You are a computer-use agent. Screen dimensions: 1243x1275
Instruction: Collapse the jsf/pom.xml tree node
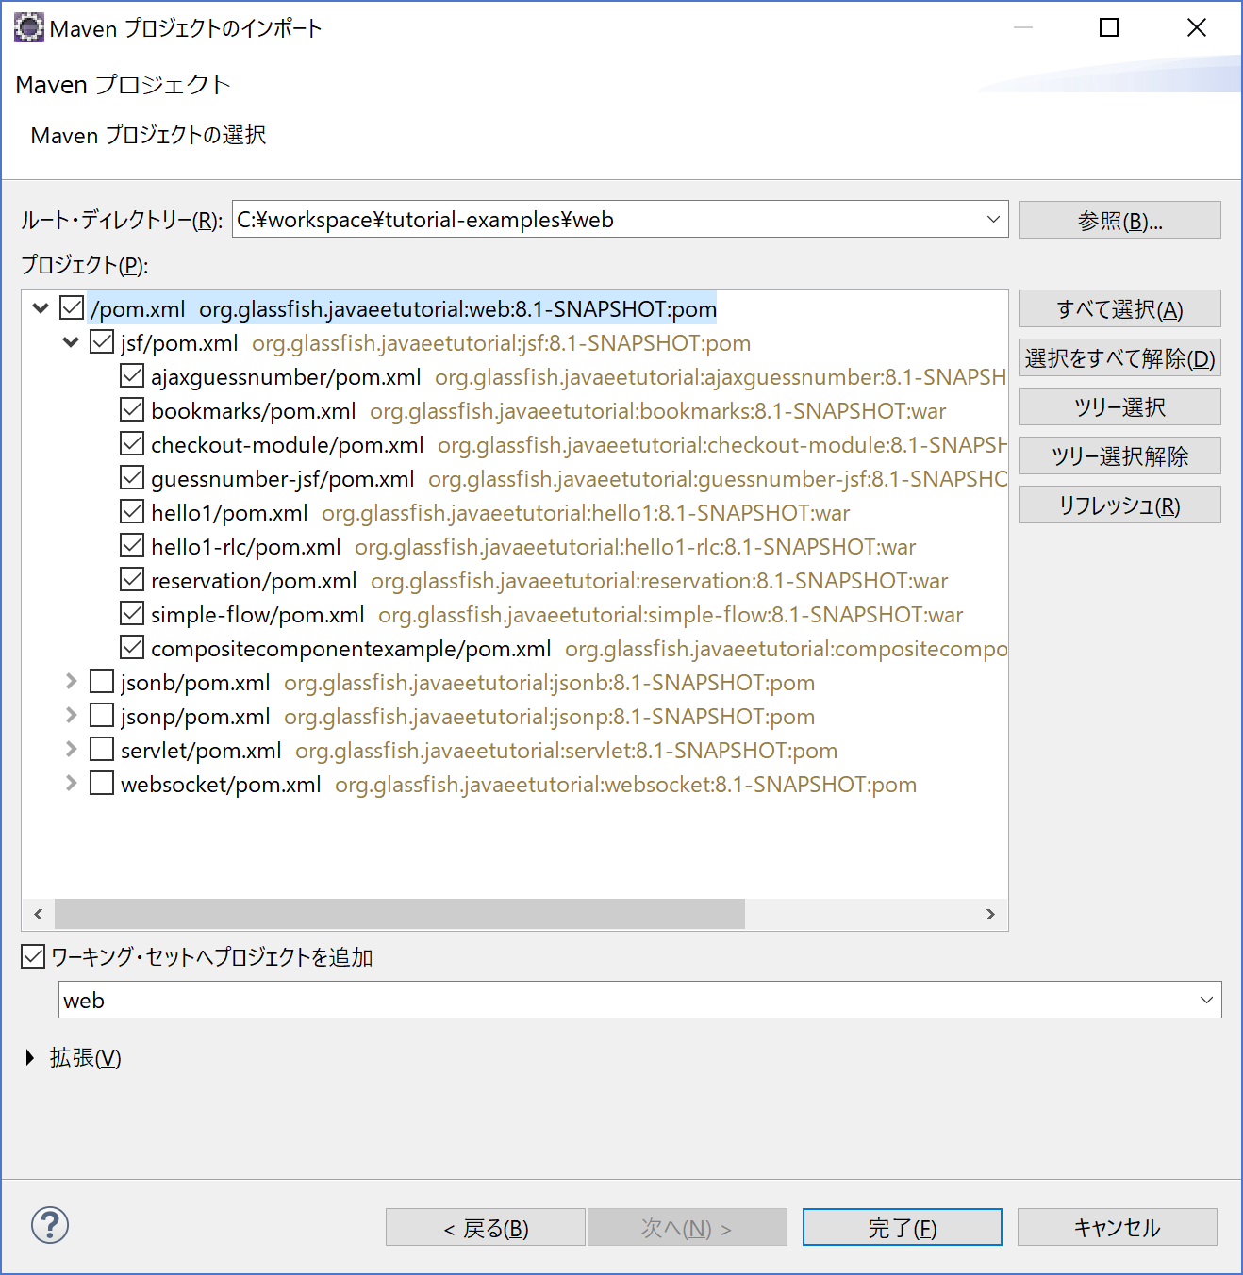71,342
